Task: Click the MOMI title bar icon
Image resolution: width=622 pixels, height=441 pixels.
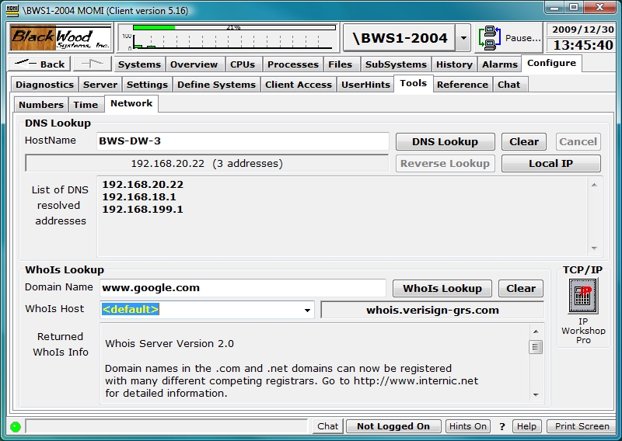Action: tap(11, 9)
